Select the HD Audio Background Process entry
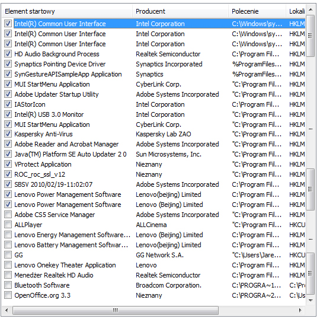Screen dimensions: 320x319 [x=57, y=54]
